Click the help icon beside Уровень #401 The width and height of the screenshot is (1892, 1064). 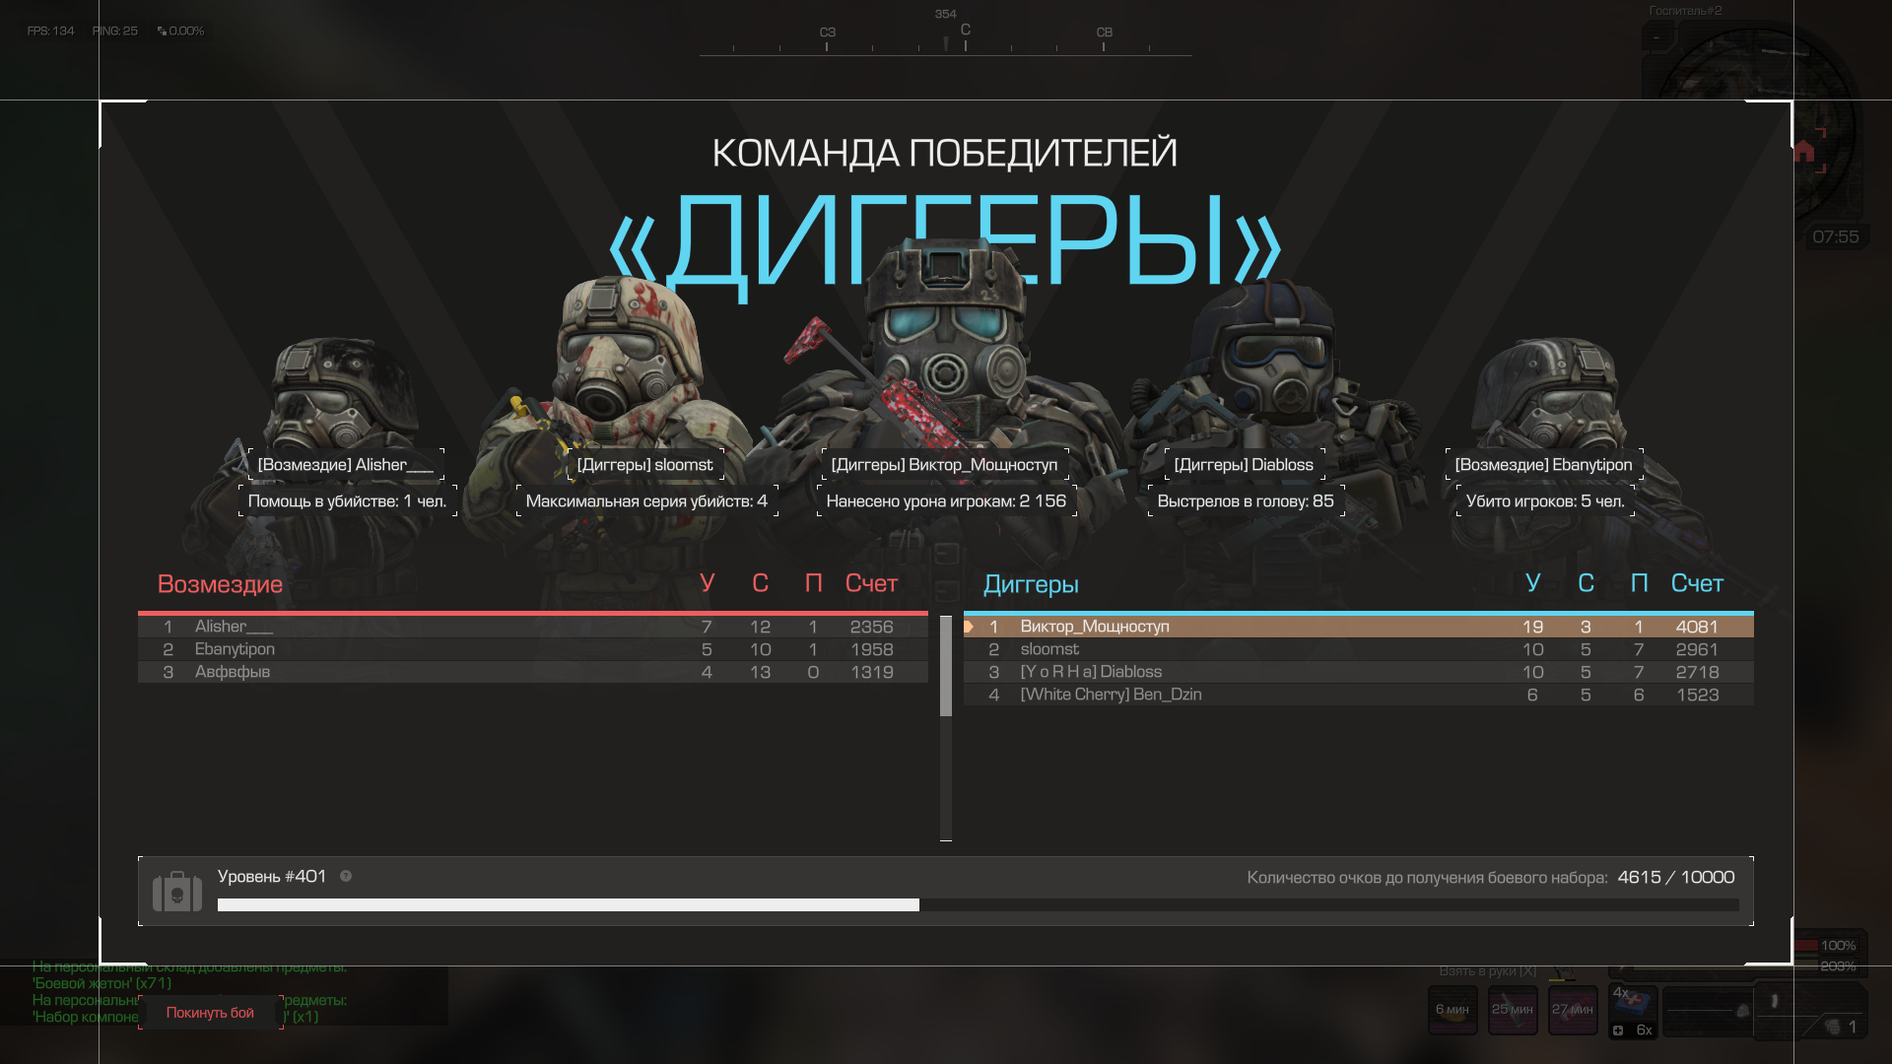pos(346,876)
